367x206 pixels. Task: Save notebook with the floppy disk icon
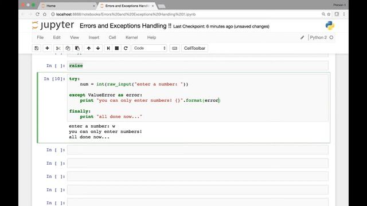click(37, 48)
